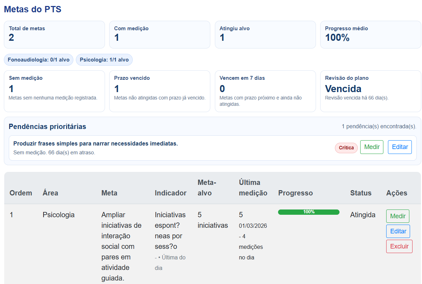Click the 5 iniciativas target cell
This screenshot has height=284, width=422.
(x=213, y=220)
